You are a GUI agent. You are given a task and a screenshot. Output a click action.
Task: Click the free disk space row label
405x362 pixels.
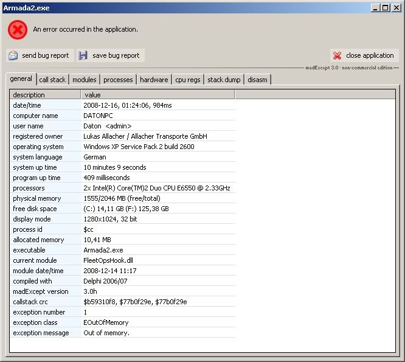35,209
